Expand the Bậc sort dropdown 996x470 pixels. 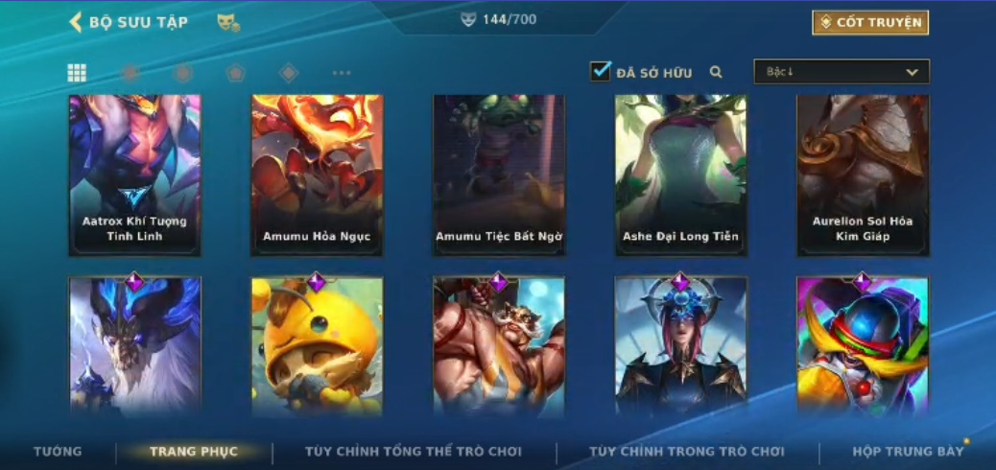click(x=842, y=72)
